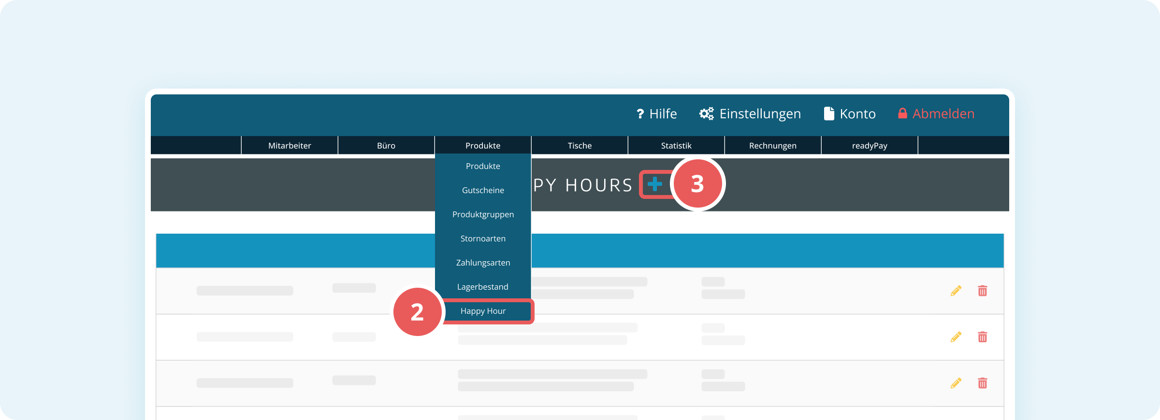Viewport: 1160px width, 420px height.
Task: Select Happy Hour in the dropdown
Action: pos(483,311)
